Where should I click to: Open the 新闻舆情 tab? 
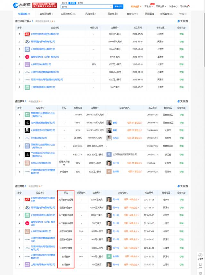(167, 14)
